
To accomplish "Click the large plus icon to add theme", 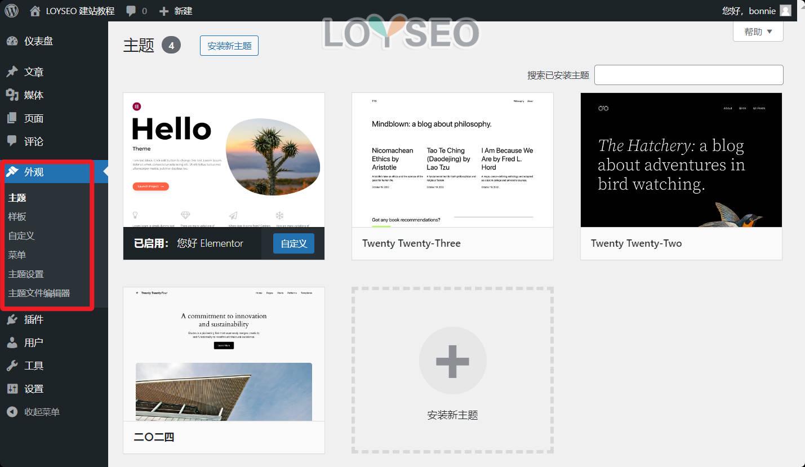I will click(x=452, y=361).
